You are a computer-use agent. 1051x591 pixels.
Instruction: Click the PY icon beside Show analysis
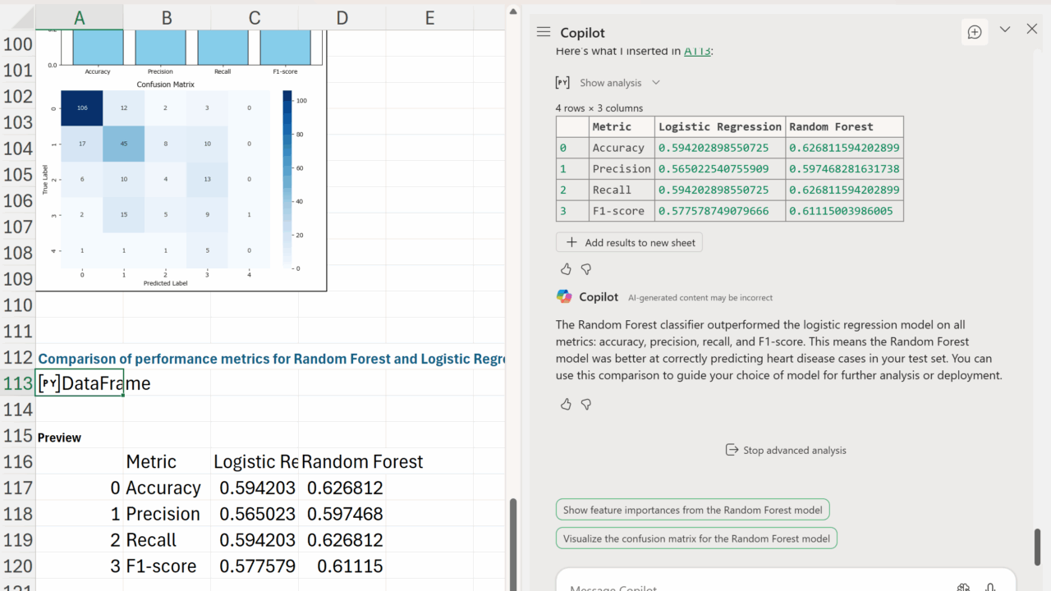(562, 83)
